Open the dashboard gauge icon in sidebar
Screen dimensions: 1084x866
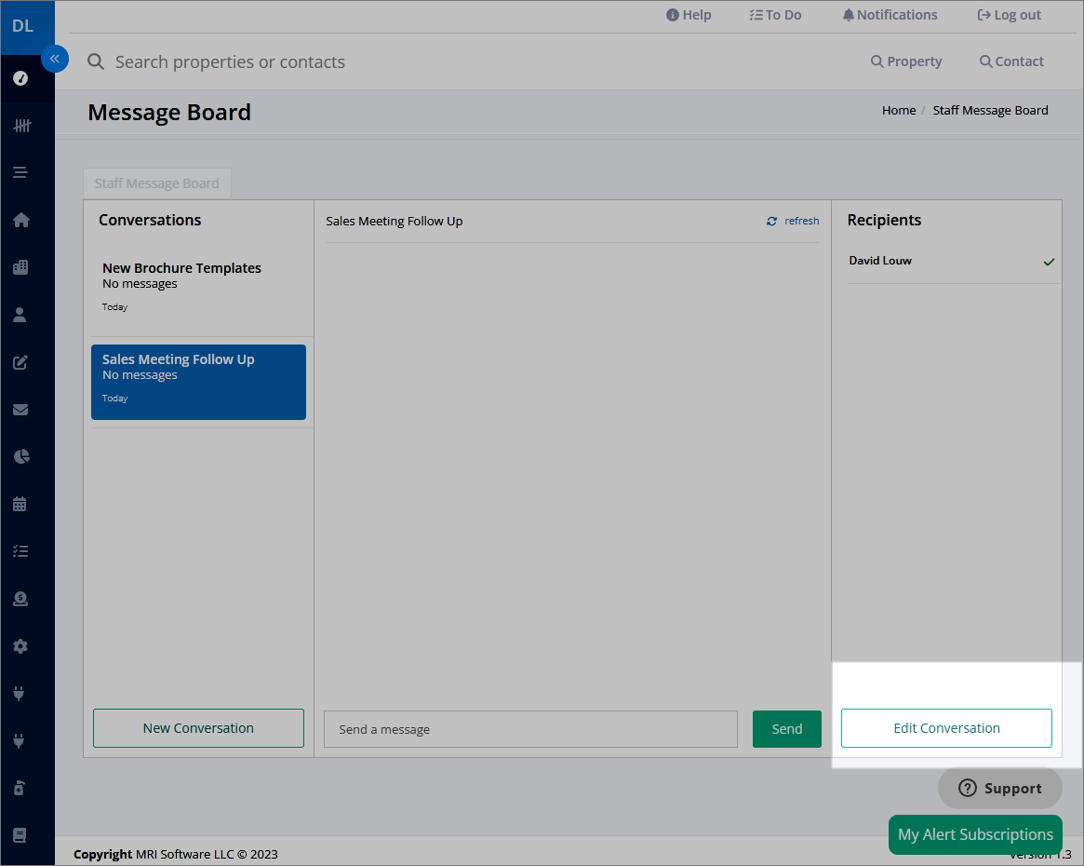20,78
